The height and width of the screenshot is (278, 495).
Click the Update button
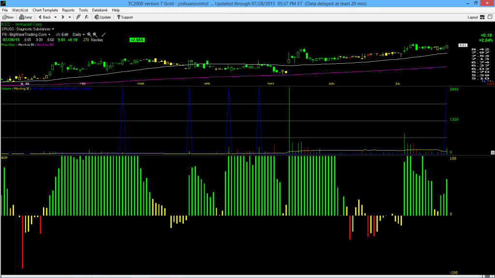[x=103, y=17]
